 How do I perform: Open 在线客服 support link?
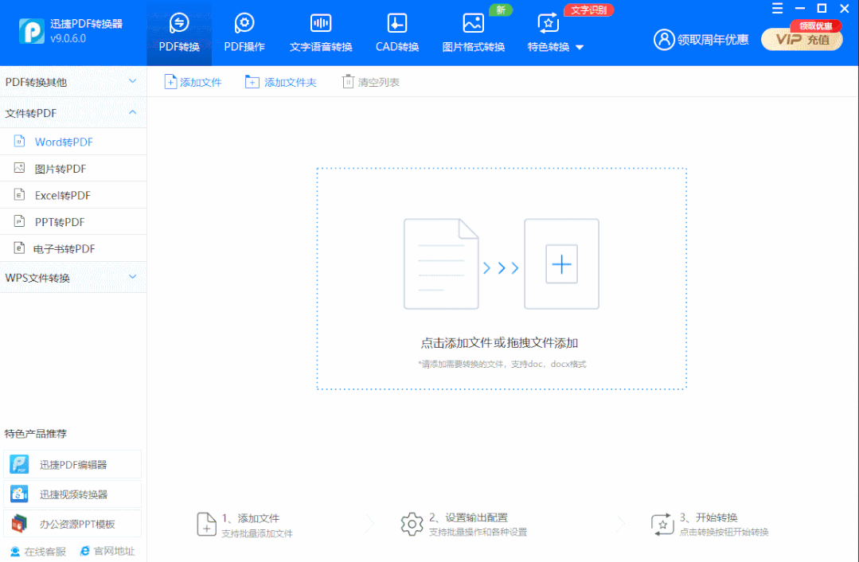[37, 552]
